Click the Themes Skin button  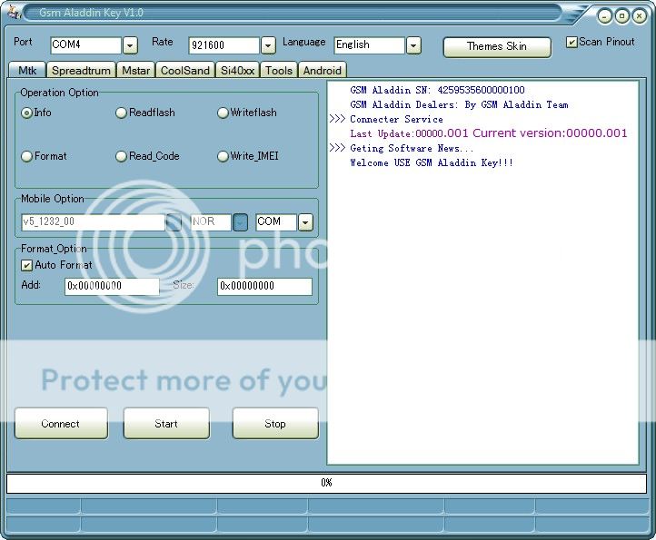pyautogui.click(x=497, y=46)
